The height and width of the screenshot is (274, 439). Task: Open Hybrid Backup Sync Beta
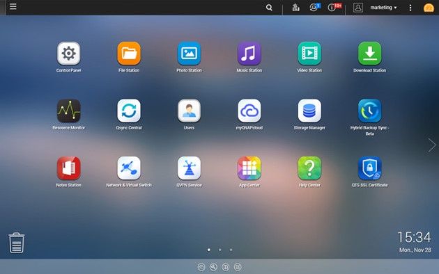369,111
